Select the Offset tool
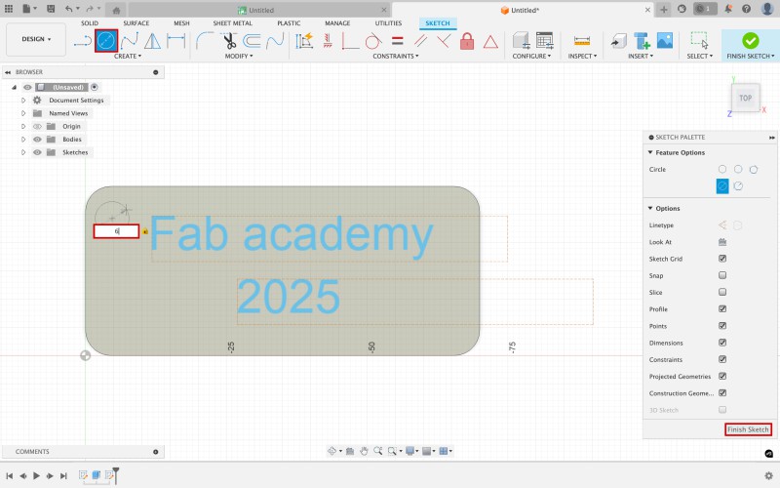This screenshot has height=488, width=780. tap(252, 41)
